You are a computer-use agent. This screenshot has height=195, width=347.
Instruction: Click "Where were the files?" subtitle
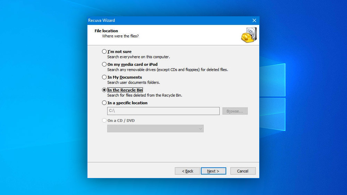click(x=120, y=36)
